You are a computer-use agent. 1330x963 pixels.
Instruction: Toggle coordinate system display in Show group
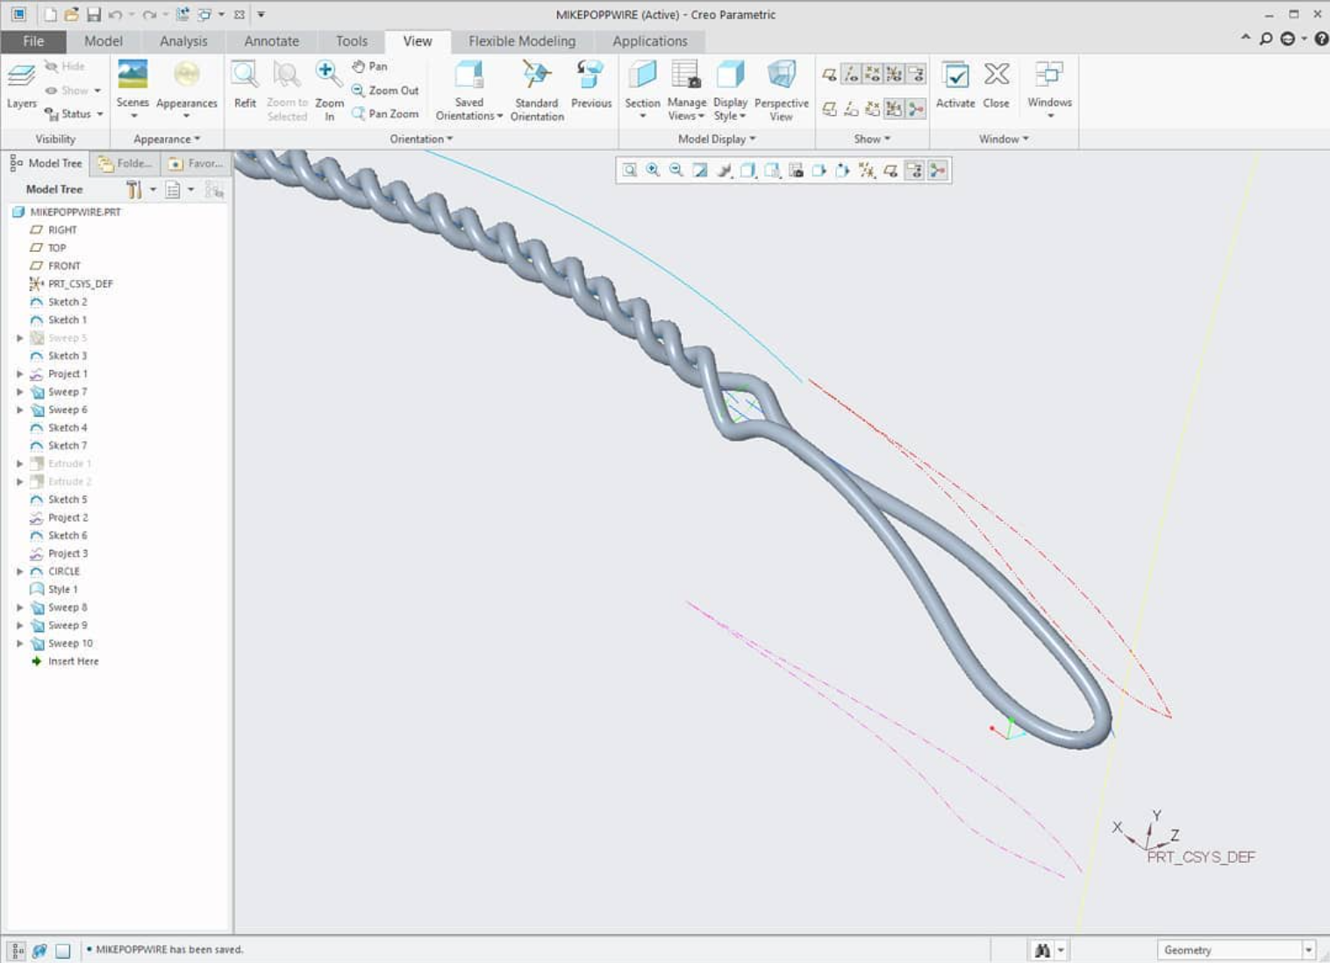tap(893, 74)
